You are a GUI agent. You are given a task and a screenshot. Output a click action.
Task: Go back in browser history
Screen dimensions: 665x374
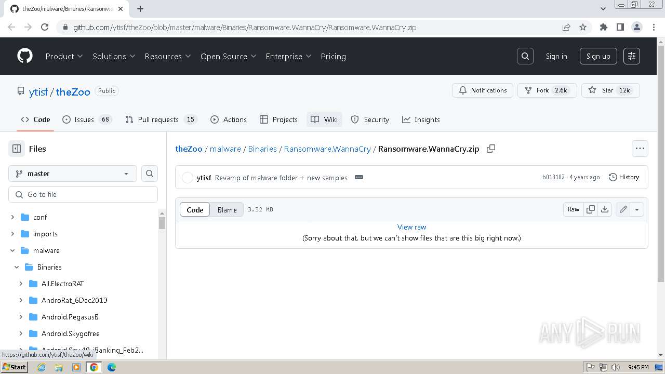[x=11, y=27]
